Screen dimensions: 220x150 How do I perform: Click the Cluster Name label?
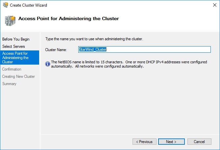(56, 50)
